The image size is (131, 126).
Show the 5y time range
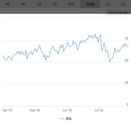tap(123, 4)
